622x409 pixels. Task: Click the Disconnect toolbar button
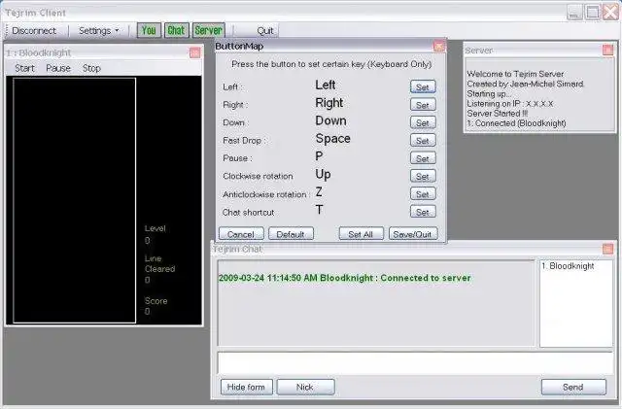pyautogui.click(x=34, y=30)
